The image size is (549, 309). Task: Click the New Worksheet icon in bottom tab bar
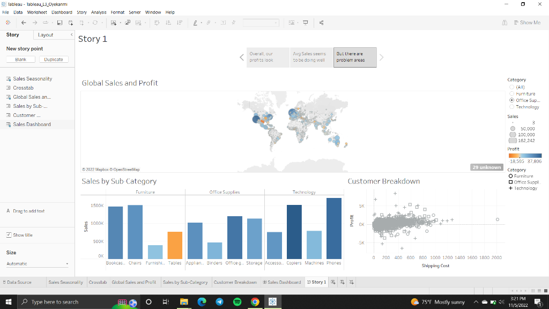(x=333, y=282)
